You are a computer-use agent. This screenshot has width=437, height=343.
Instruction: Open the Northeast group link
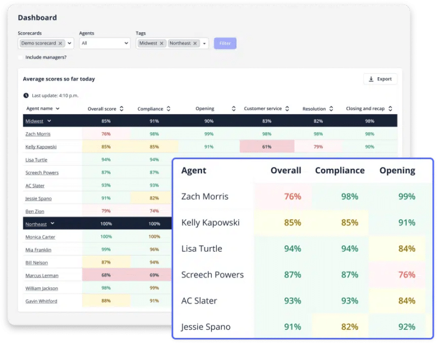click(x=36, y=224)
